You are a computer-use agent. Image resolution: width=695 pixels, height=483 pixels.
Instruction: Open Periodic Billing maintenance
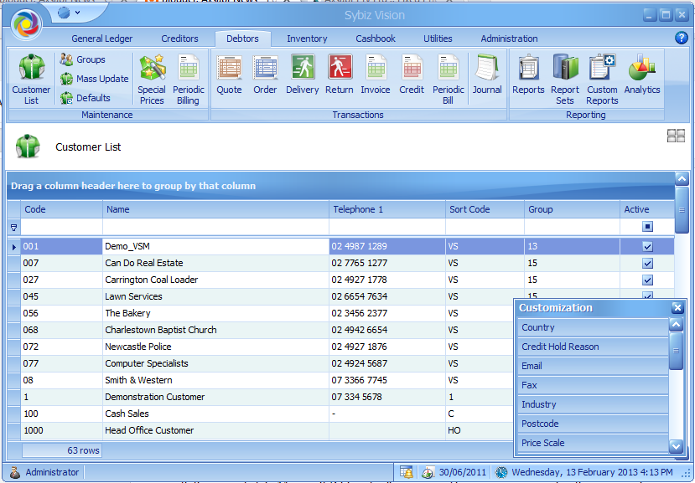click(189, 80)
